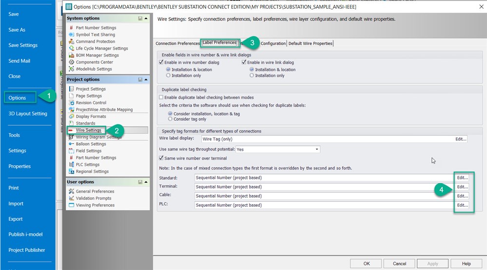Click the Field Settings icon
The image size is (487, 270).
point(71,151)
